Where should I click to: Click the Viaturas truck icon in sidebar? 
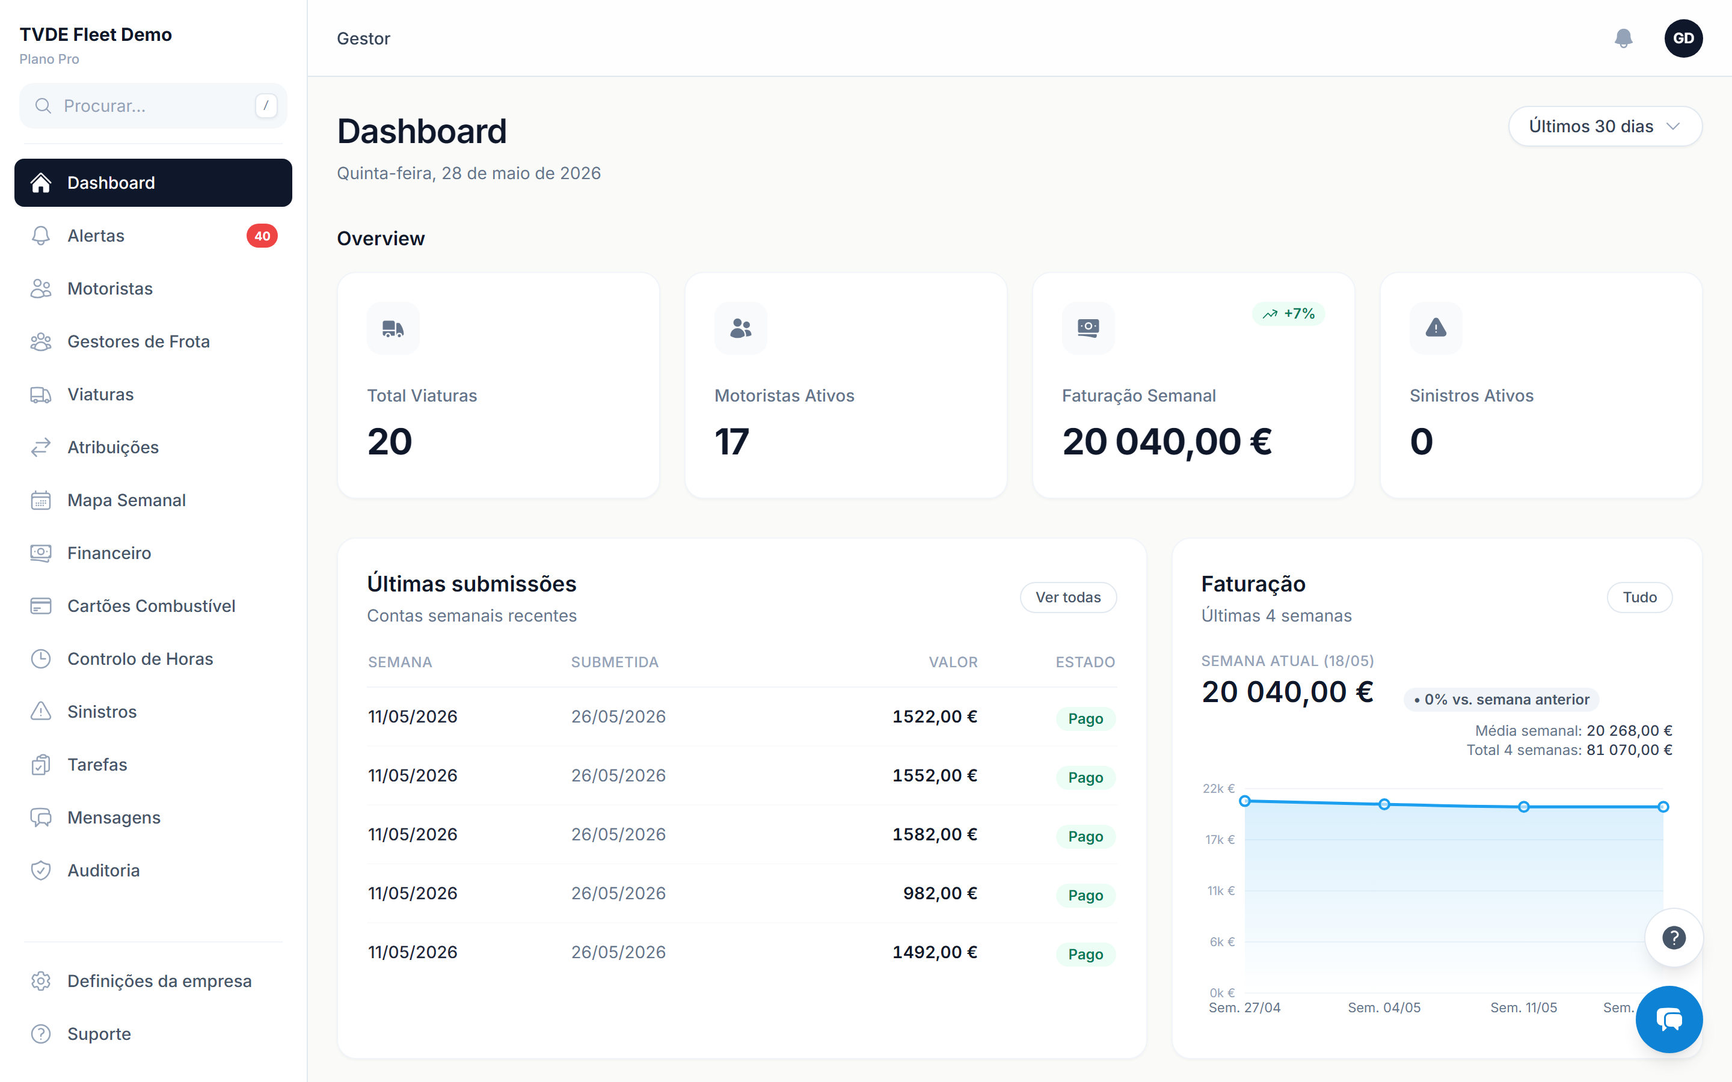point(41,395)
